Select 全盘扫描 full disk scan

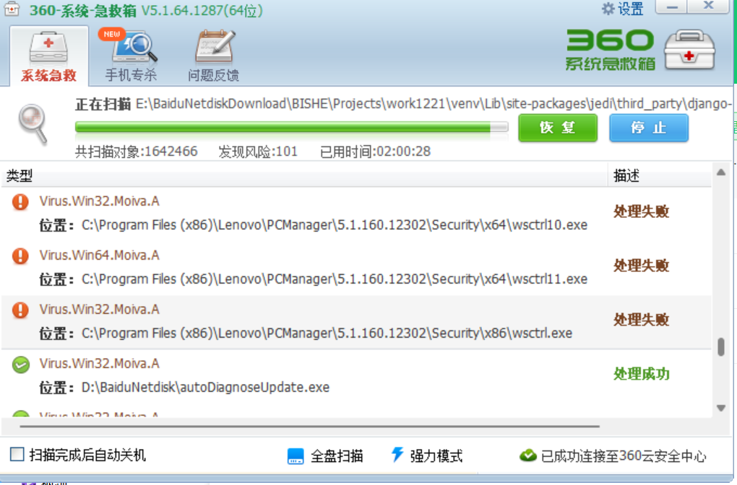click(x=325, y=456)
